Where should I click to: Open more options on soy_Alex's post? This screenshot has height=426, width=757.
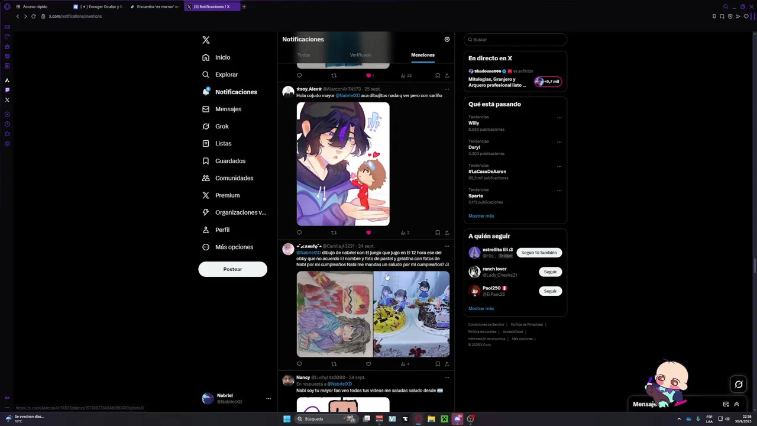click(447, 89)
